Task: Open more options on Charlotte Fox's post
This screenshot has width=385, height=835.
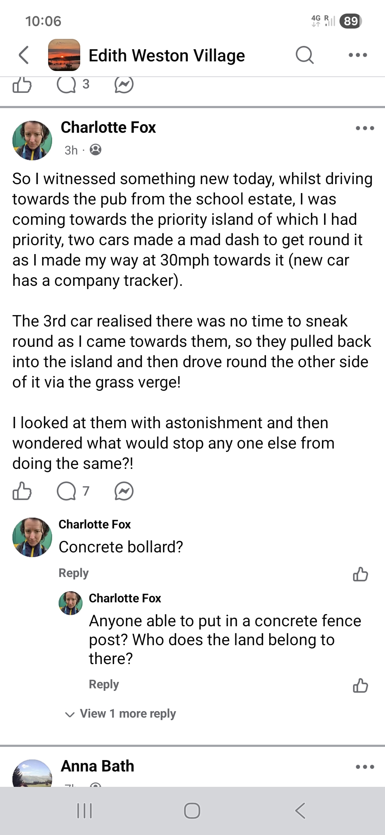Action: coord(365,128)
